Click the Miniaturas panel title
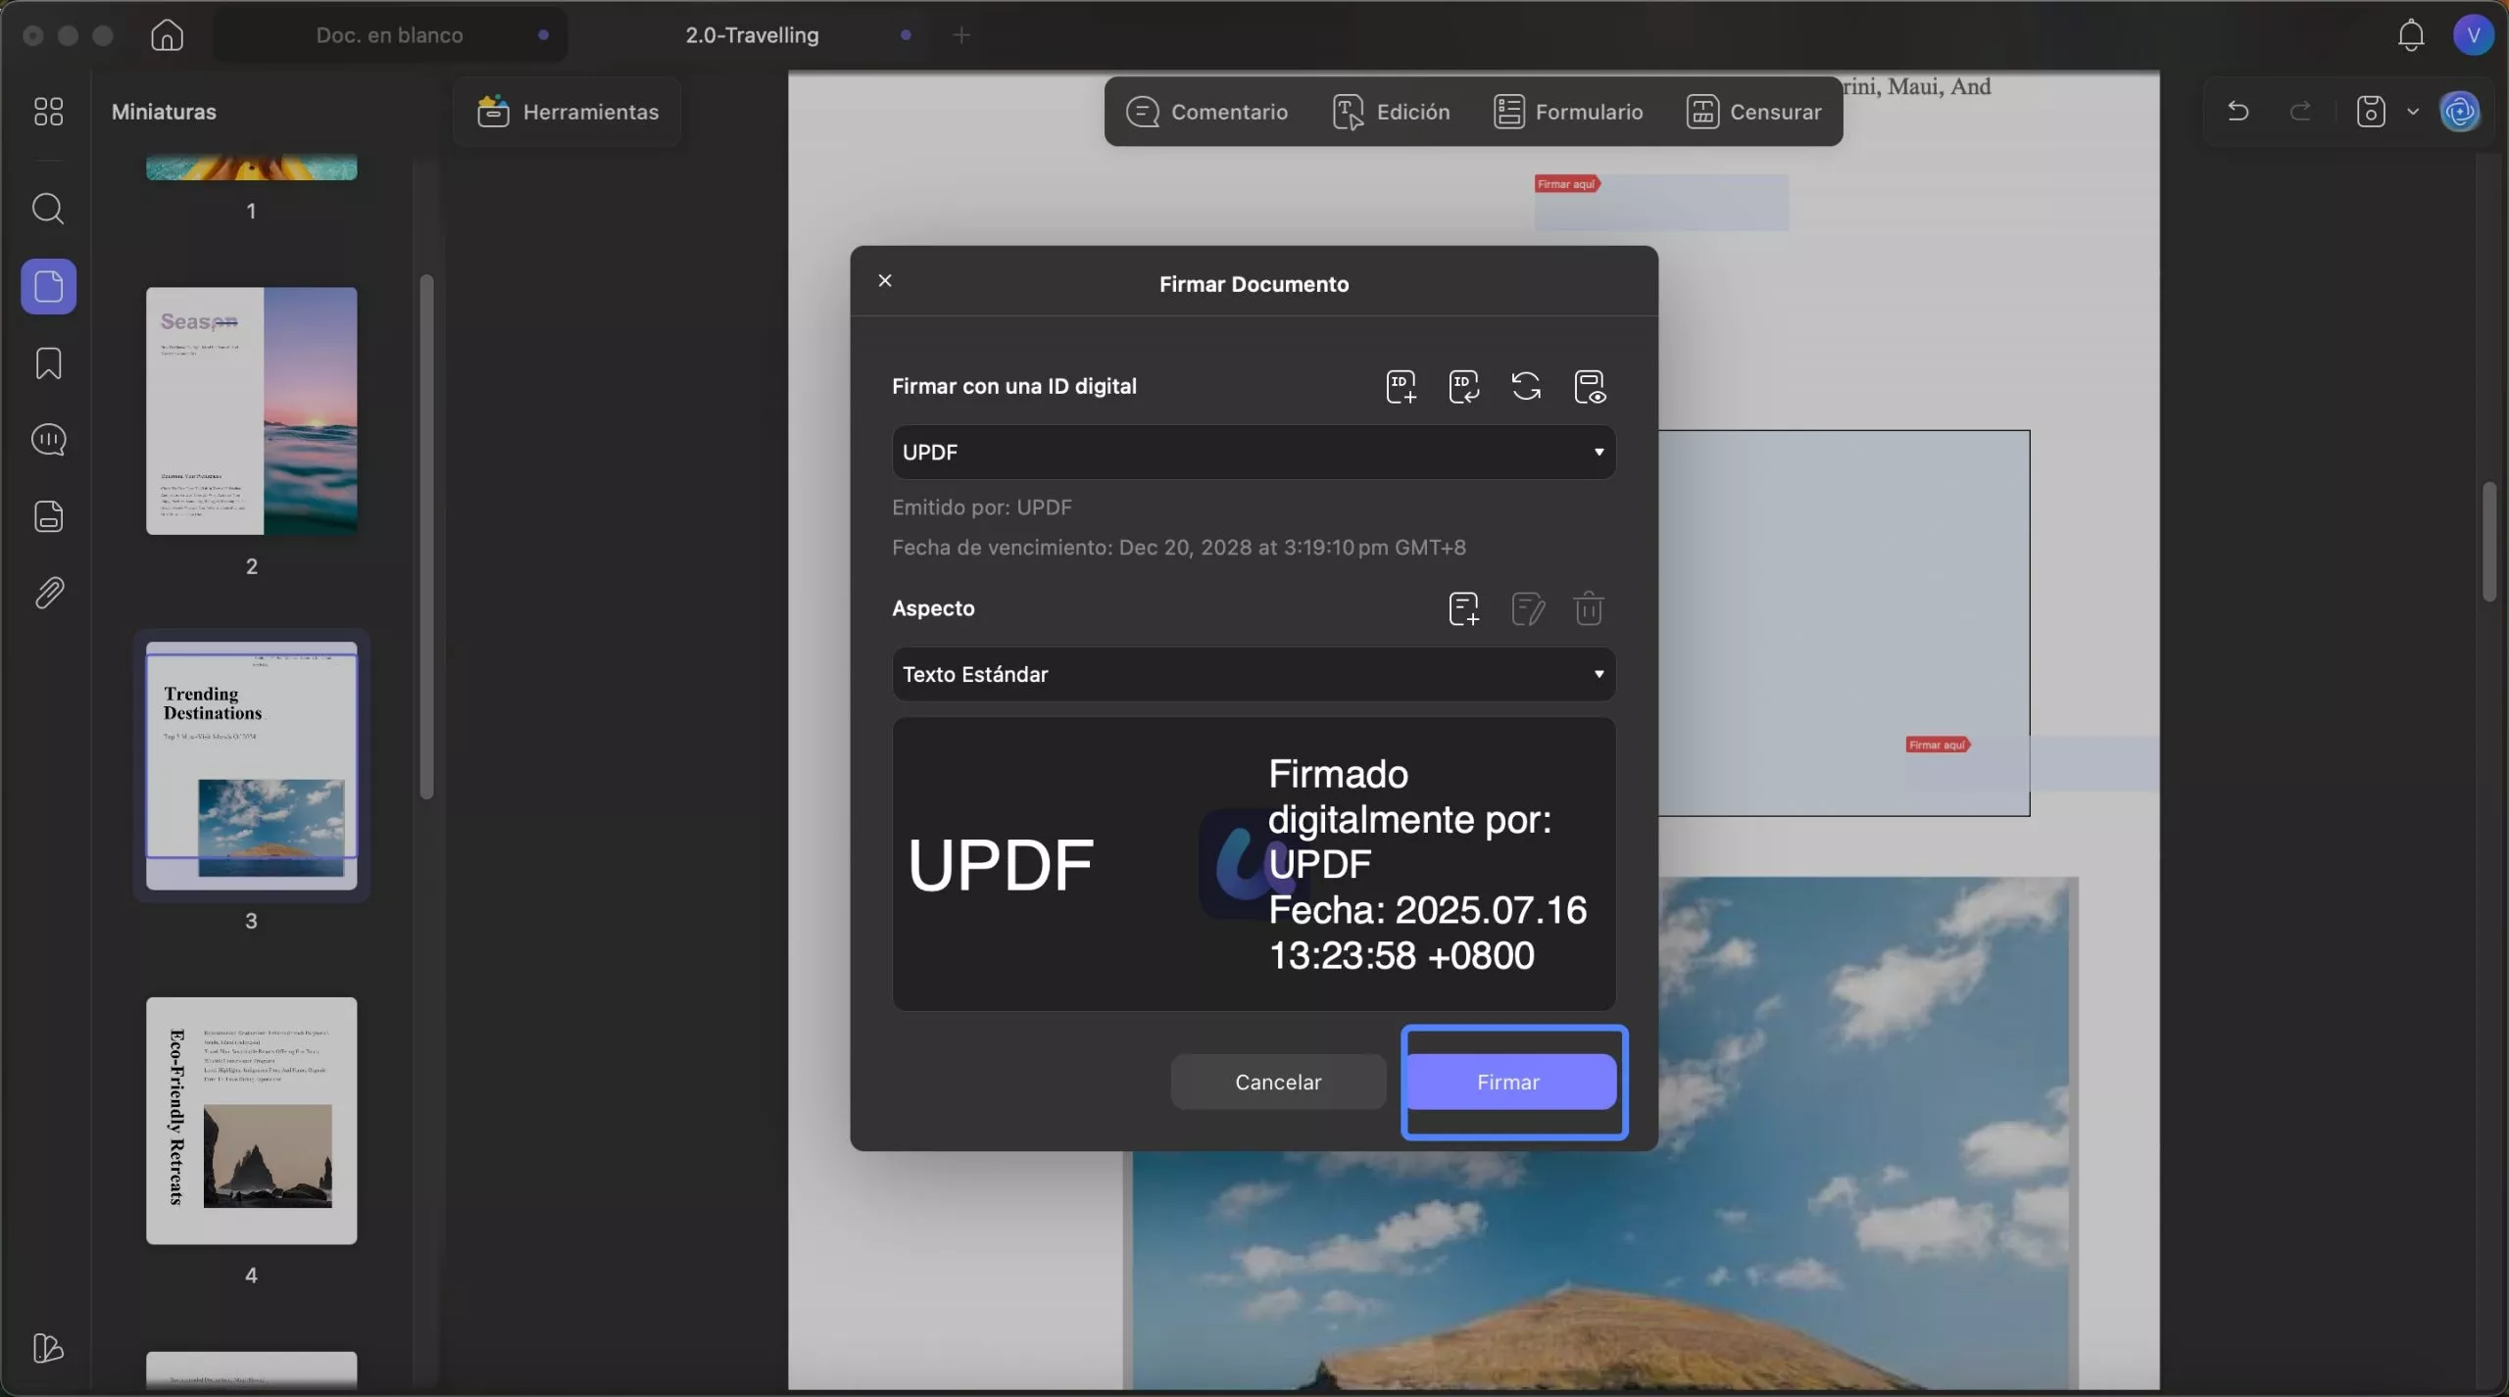 click(x=164, y=112)
